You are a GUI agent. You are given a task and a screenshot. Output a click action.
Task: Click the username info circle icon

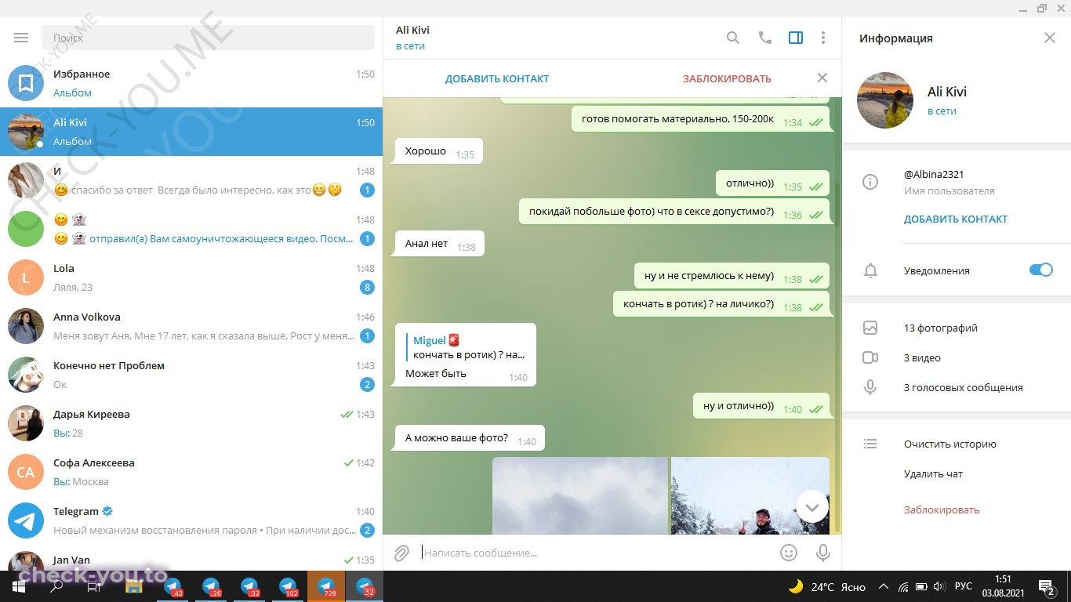click(x=870, y=182)
